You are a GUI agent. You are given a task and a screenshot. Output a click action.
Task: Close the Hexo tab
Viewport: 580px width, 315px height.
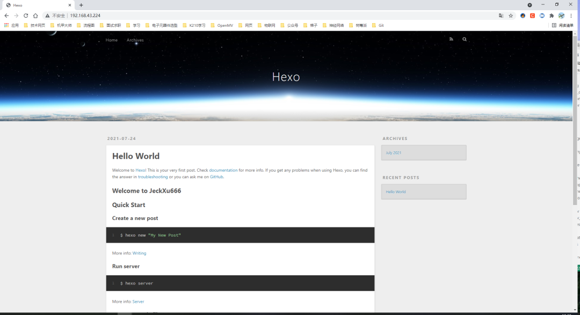point(69,5)
